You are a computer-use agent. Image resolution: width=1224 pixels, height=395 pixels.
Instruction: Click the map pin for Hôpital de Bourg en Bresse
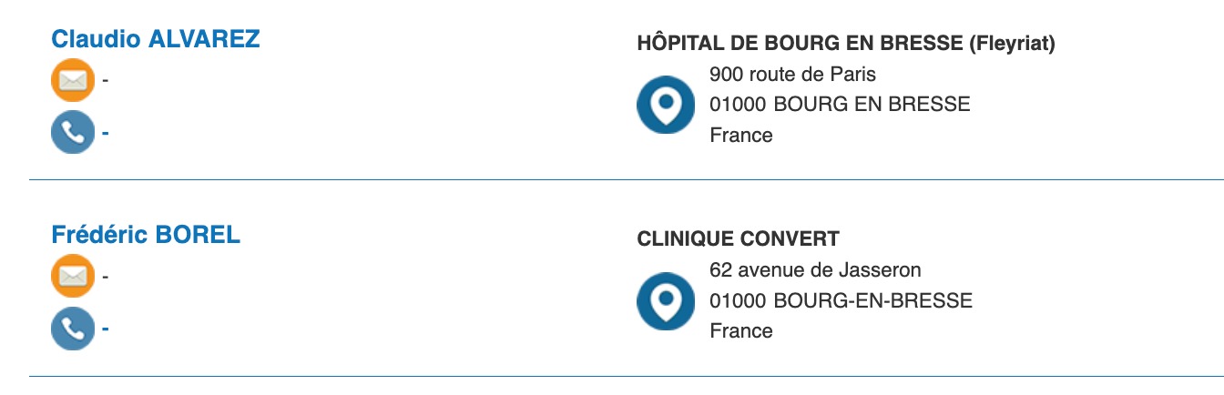coord(666,105)
